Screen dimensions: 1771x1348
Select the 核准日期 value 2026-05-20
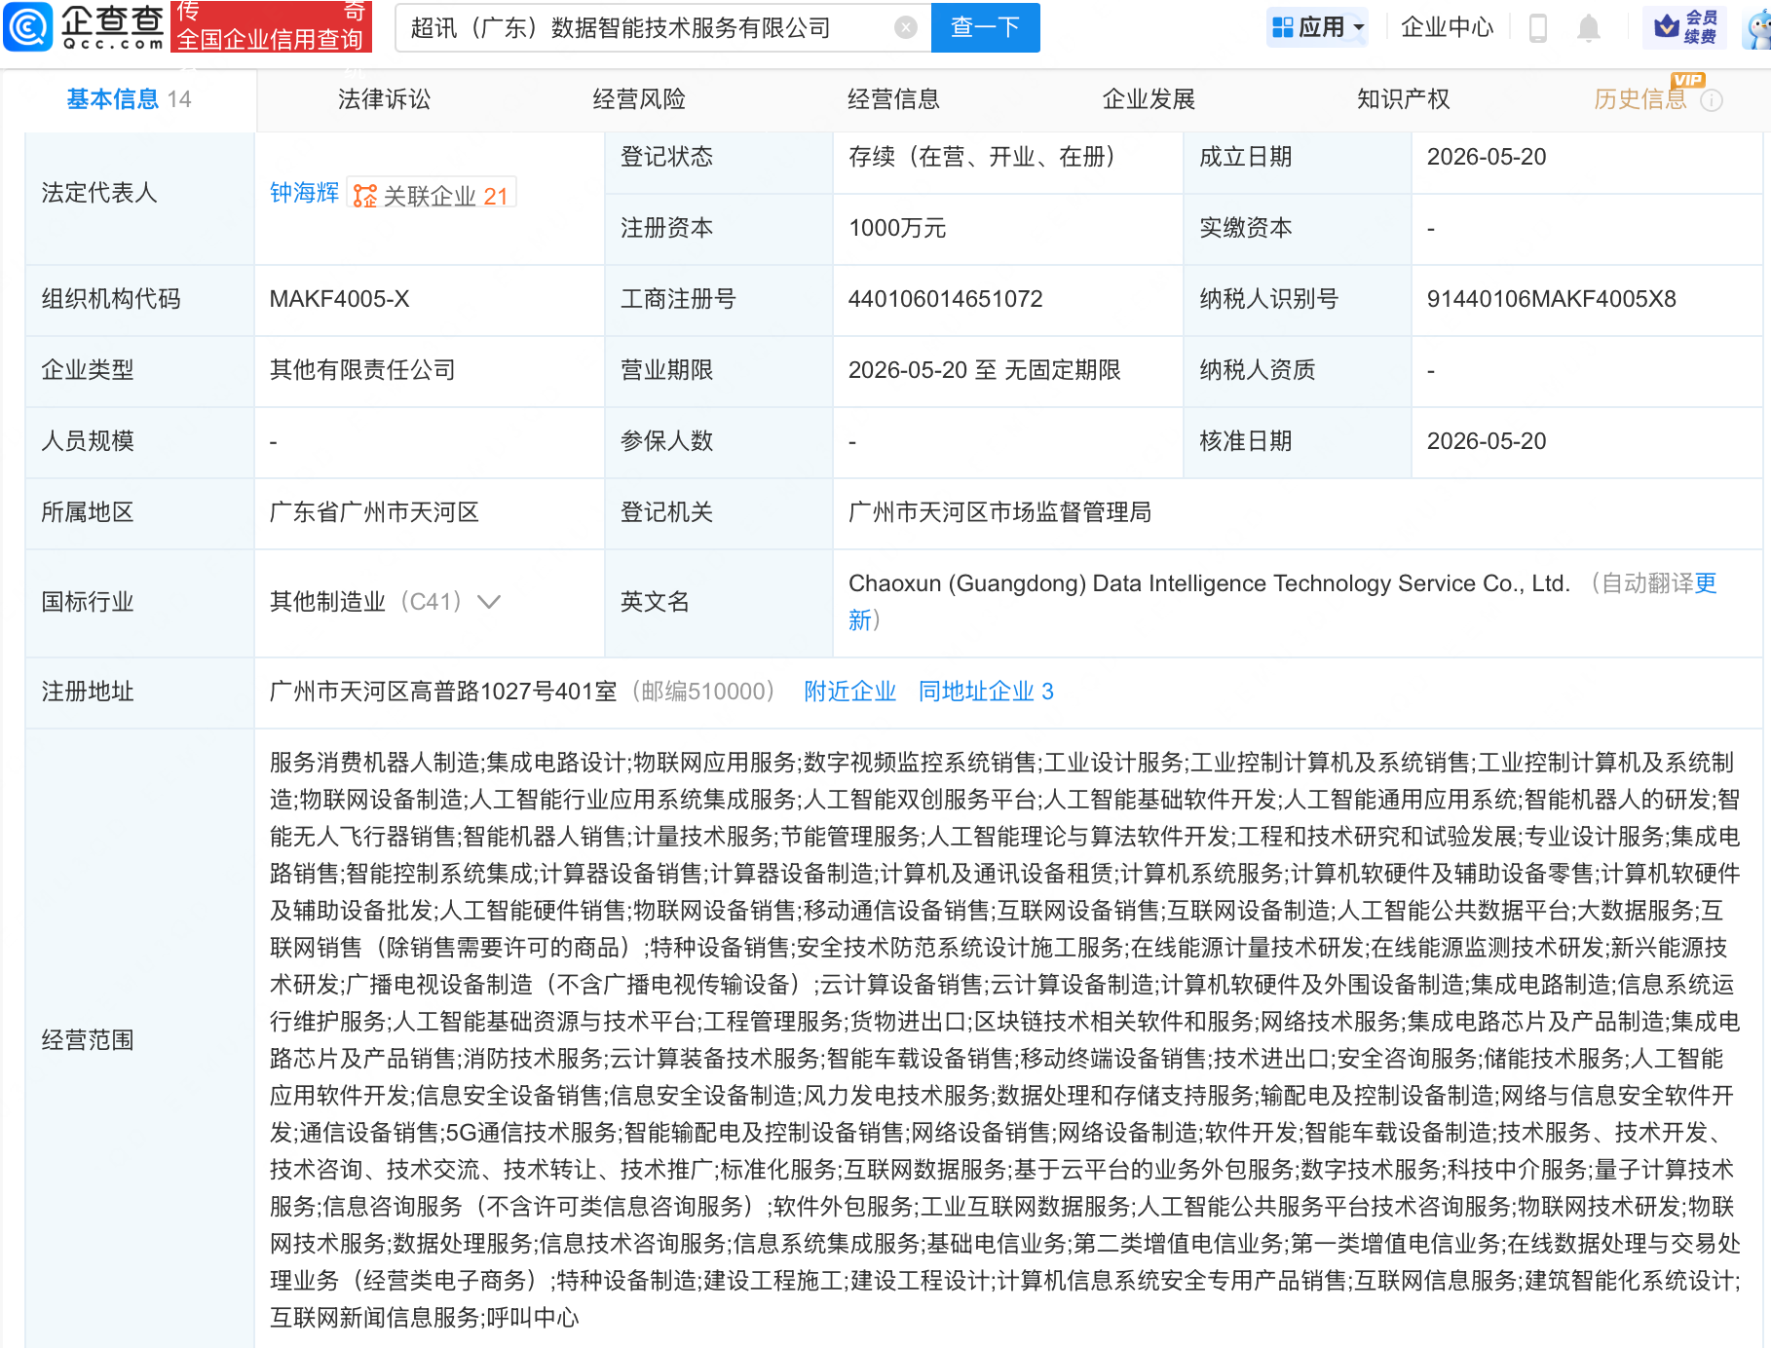1487,441
